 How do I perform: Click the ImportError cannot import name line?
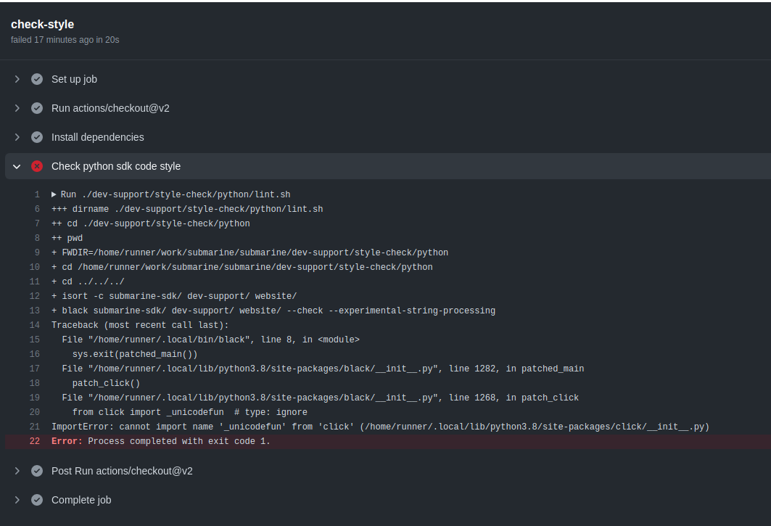380,427
